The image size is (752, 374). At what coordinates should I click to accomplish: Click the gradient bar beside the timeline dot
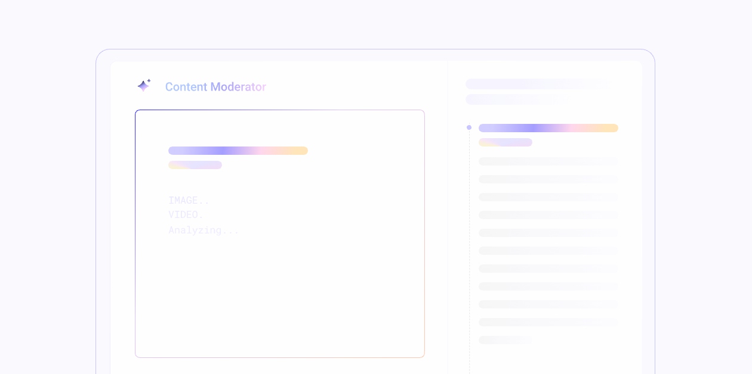coord(548,128)
